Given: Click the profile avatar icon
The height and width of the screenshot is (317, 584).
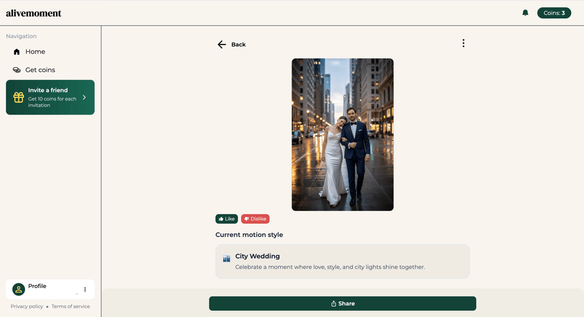Looking at the screenshot, I should pos(19,289).
